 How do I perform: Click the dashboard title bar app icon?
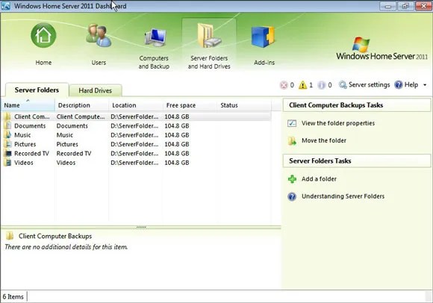(5, 6)
